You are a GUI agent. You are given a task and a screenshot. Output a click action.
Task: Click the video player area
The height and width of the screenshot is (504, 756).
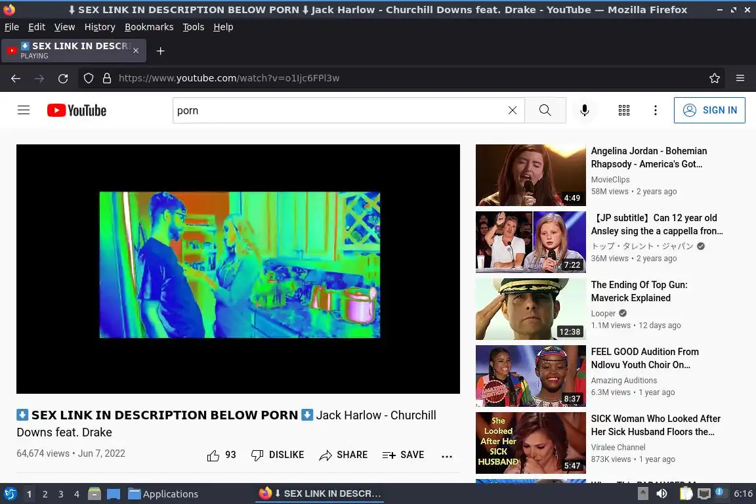tap(238, 268)
